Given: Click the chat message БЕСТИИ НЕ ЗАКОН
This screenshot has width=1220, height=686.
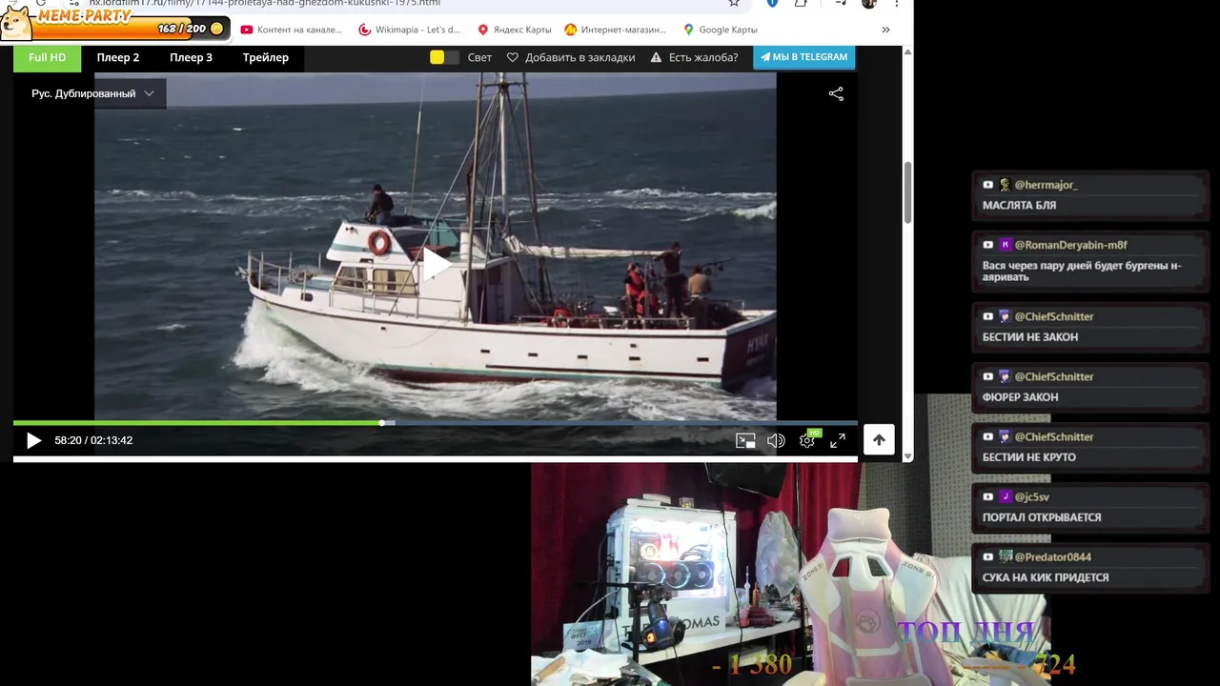Looking at the screenshot, I should (x=1030, y=337).
